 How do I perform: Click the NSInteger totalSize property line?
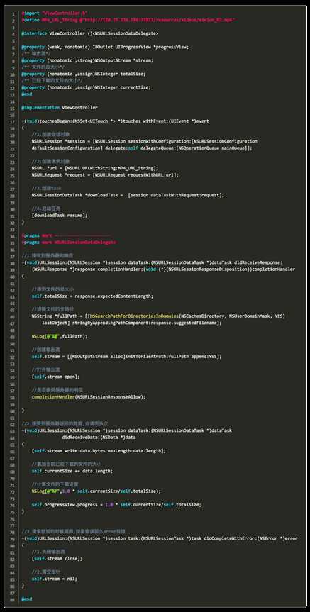click(83, 74)
